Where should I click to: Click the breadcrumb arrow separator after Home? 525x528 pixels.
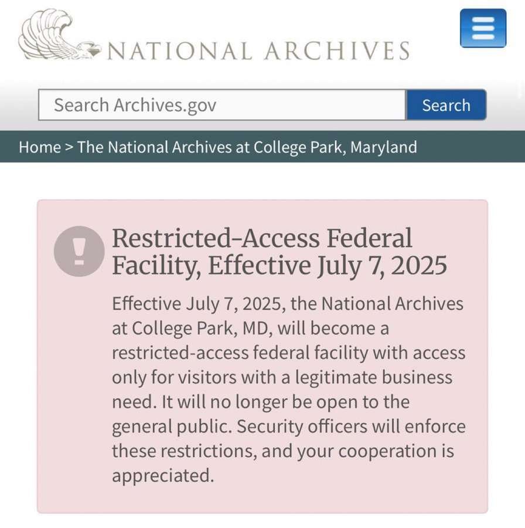point(69,147)
